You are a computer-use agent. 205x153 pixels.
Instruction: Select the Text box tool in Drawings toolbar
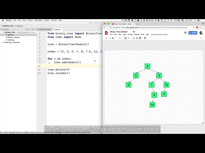pyautogui.click(x=137, y=38)
